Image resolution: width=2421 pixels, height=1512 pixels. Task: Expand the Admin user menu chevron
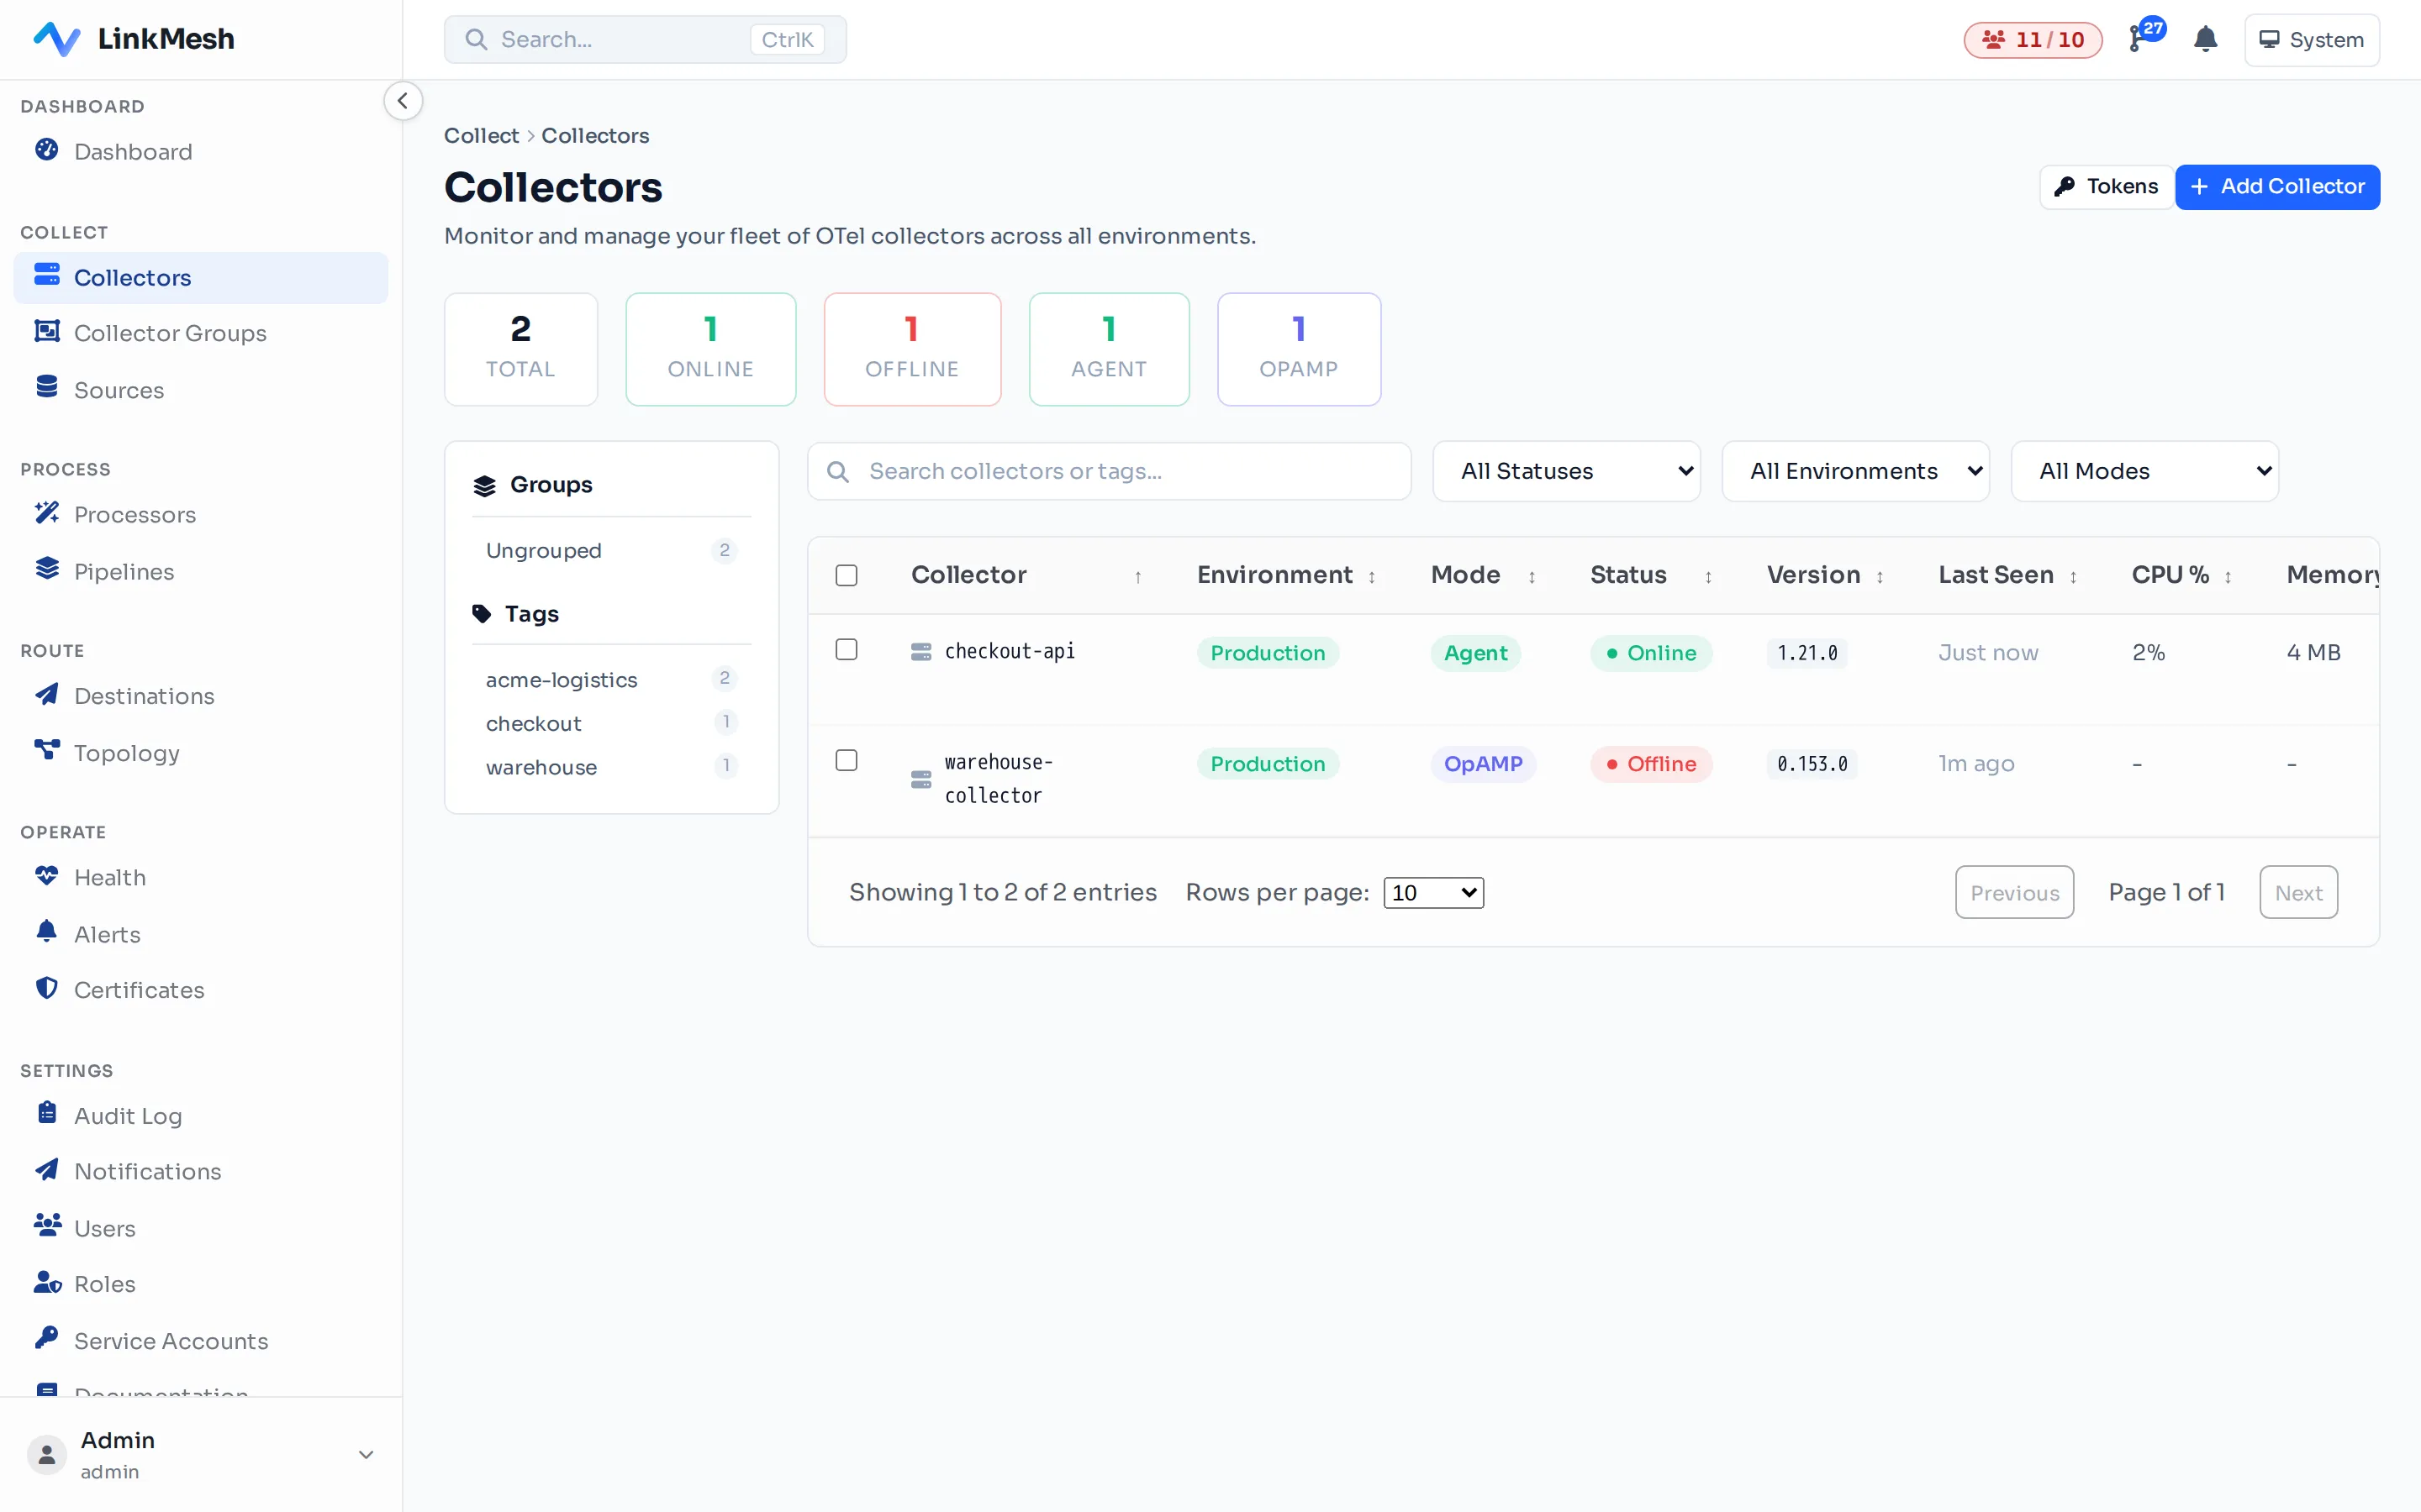pyautogui.click(x=367, y=1454)
